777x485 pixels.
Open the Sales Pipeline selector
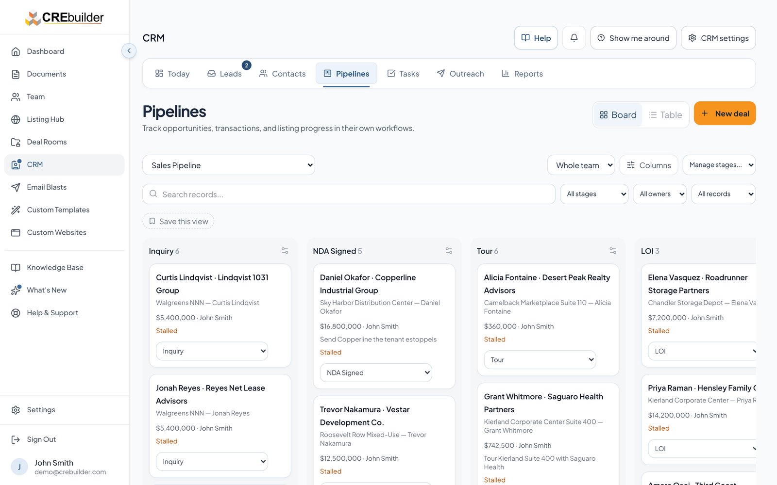tap(229, 165)
